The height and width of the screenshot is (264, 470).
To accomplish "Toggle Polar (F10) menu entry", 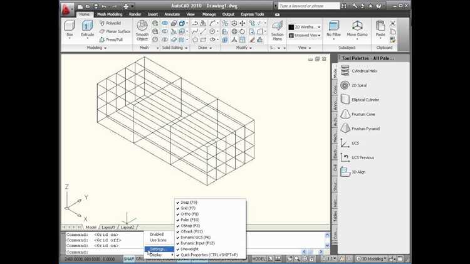I will pos(210,220).
